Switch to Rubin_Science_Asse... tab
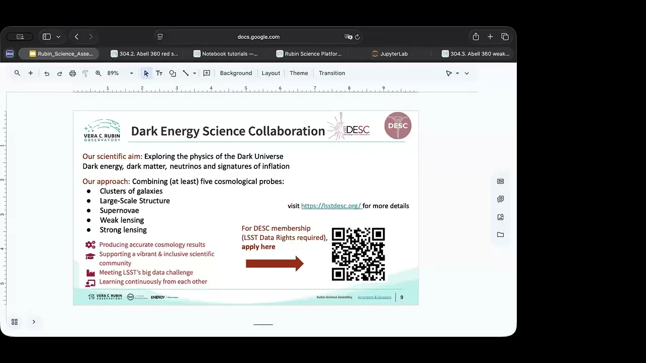 point(59,53)
